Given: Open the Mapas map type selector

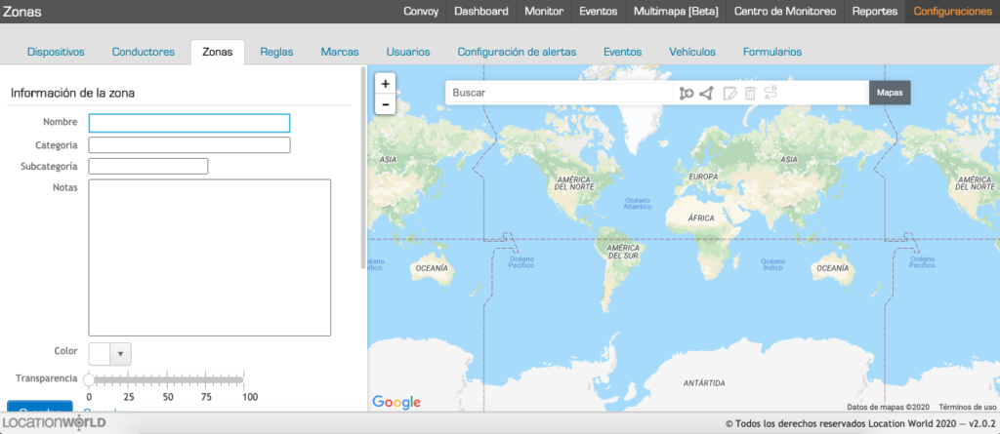Looking at the screenshot, I should tap(889, 92).
